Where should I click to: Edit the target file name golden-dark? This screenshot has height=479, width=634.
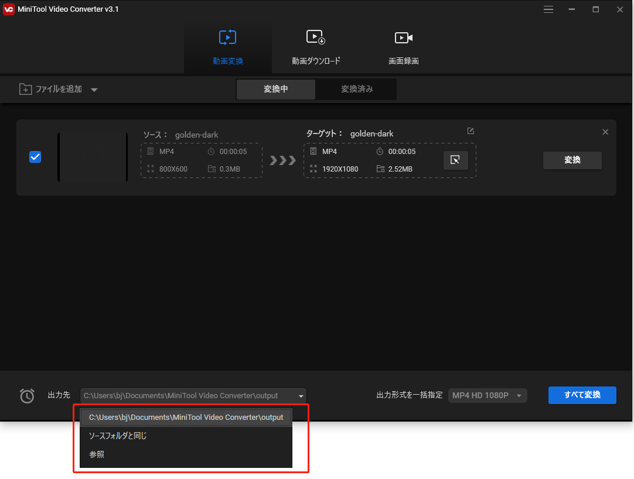(471, 131)
